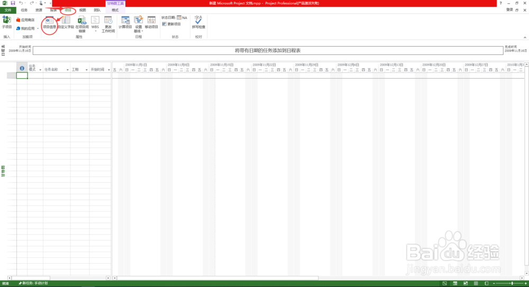Click 更新项目 (Update Project)
The image size is (529, 287).
click(x=171, y=24)
